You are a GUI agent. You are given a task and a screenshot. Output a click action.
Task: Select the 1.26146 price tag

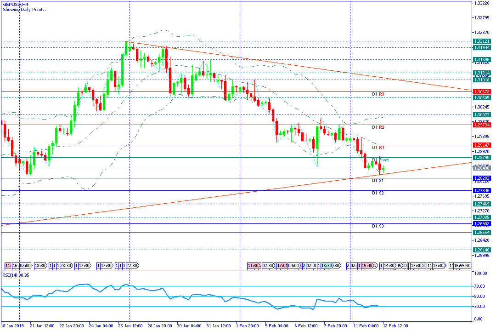[482, 250]
